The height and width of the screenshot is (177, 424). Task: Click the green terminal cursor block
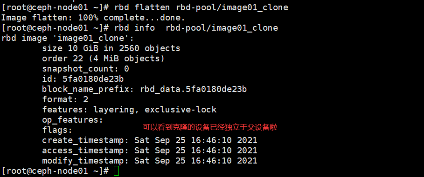[x=116, y=171]
